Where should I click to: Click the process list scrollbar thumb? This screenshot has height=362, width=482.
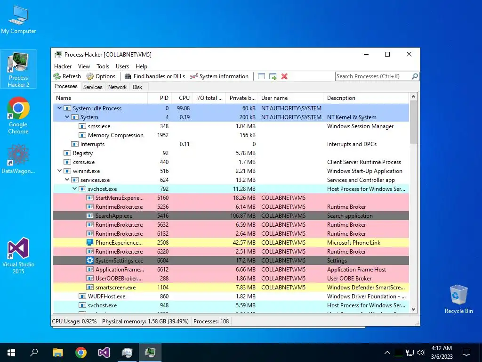(413, 122)
